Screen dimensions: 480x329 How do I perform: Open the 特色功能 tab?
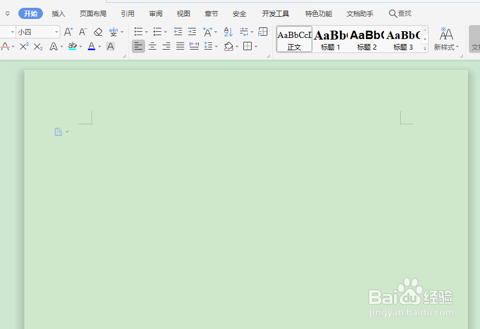click(x=319, y=13)
